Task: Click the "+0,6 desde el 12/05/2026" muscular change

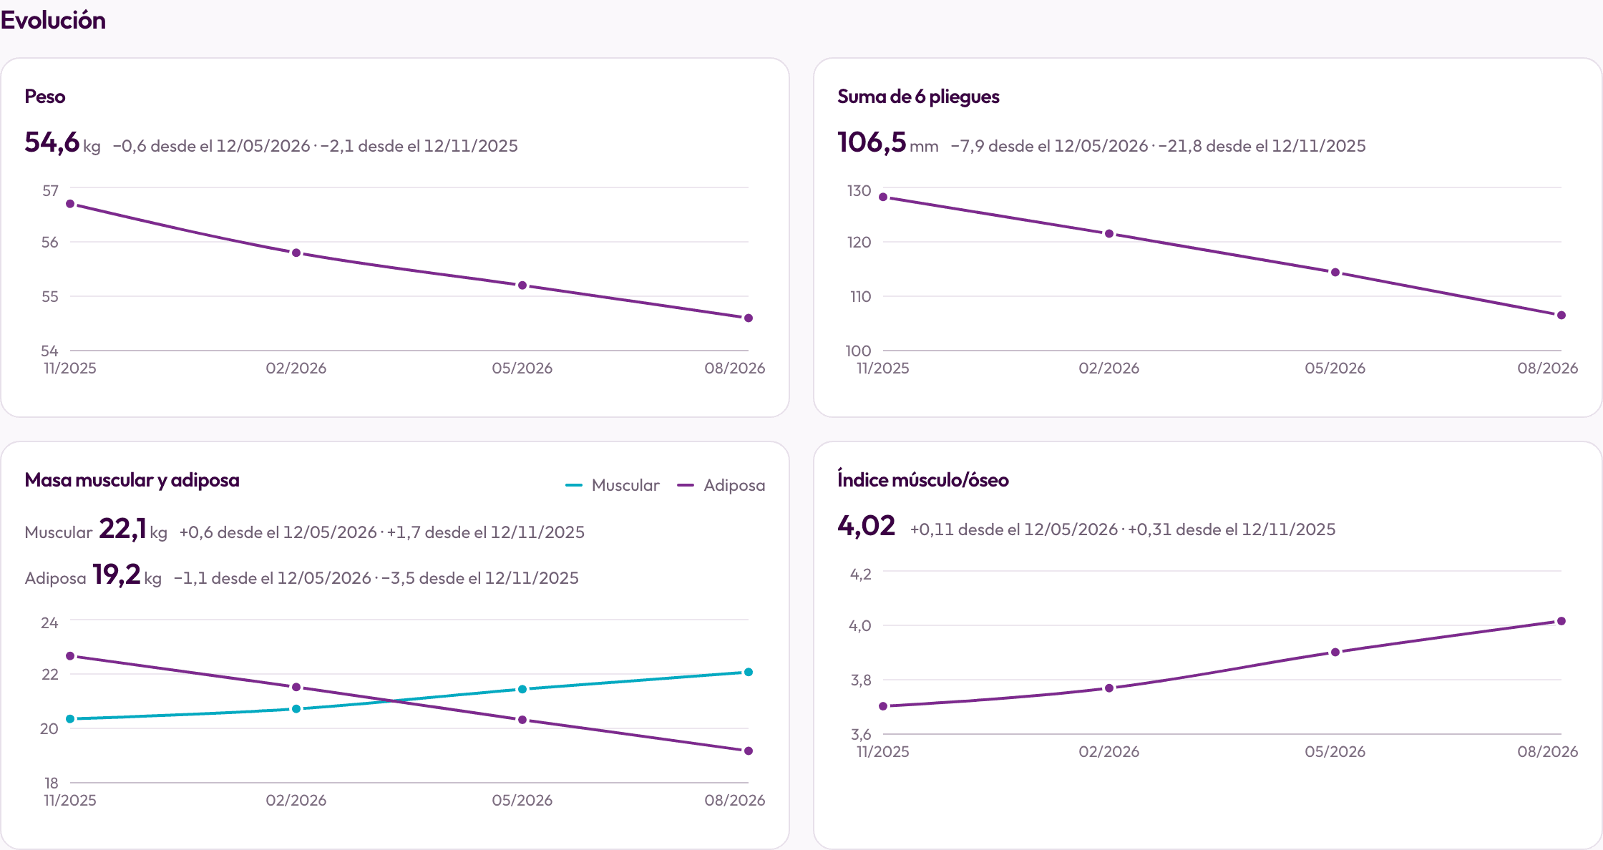Action: point(278,532)
